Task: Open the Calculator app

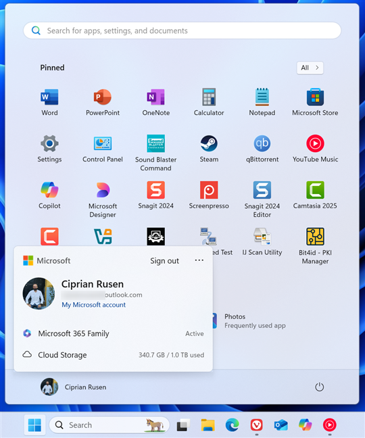Action: [209, 102]
